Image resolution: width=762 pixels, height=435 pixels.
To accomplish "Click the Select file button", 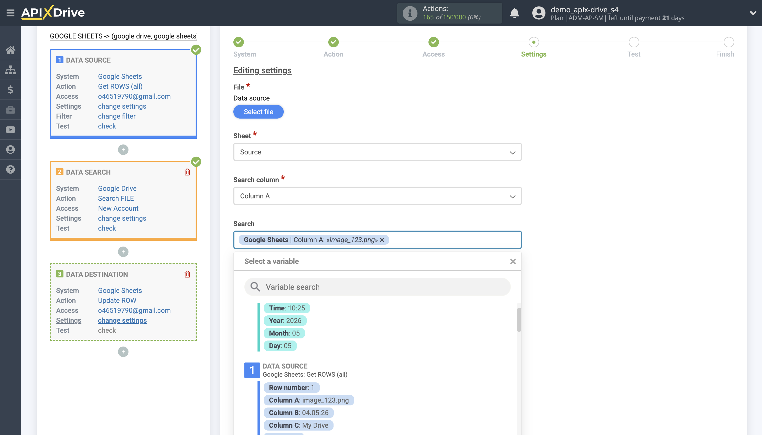I will tap(258, 112).
